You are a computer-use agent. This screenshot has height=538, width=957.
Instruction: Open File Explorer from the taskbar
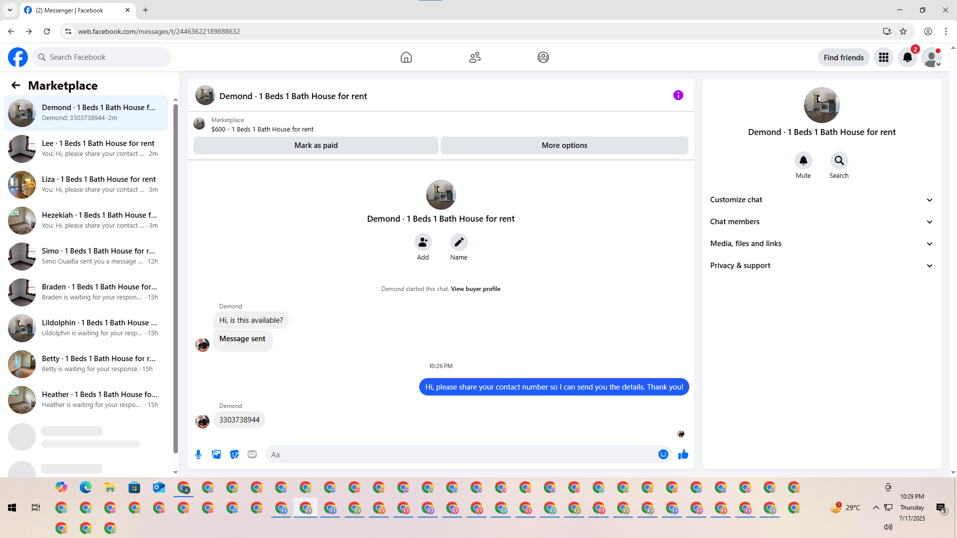(110, 487)
